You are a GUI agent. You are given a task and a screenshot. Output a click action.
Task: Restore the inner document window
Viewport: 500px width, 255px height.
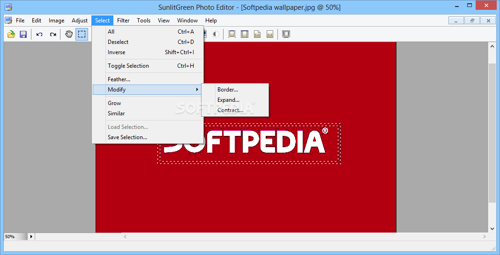pyautogui.click(x=472, y=21)
